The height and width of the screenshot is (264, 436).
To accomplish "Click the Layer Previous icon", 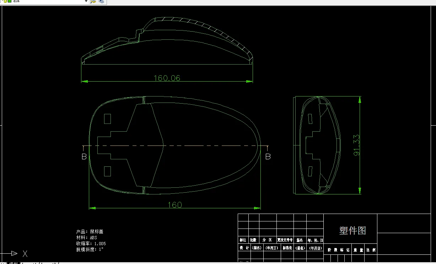I will [x=101, y=1].
